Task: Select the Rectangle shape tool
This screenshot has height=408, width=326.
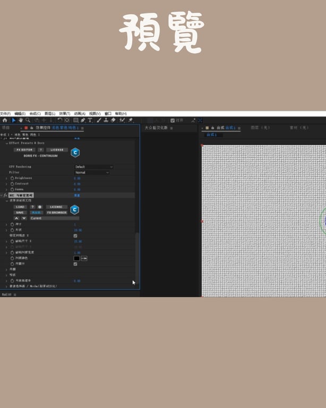Action: [76, 120]
